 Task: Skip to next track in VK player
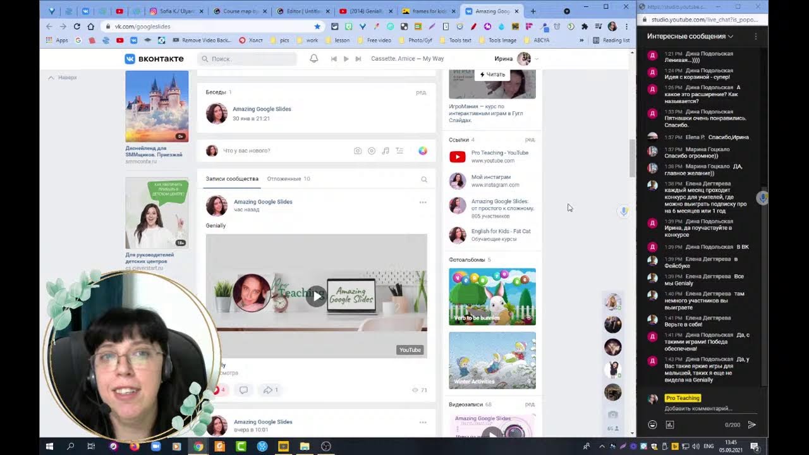[358, 59]
